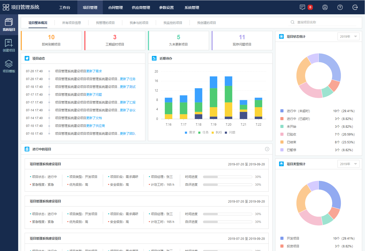Toggle 进行中（已超时） legend in status chart
365x251 pixels.
(295, 119)
